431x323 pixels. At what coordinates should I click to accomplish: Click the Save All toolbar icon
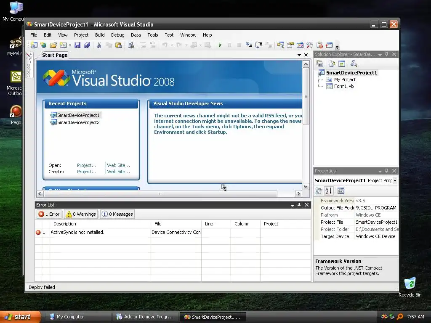click(x=87, y=45)
